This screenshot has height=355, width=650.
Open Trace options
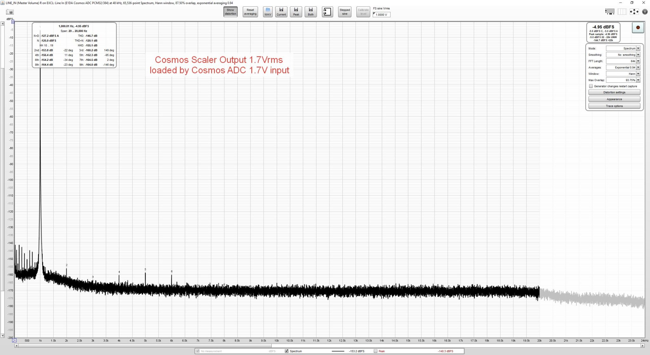coord(614,106)
